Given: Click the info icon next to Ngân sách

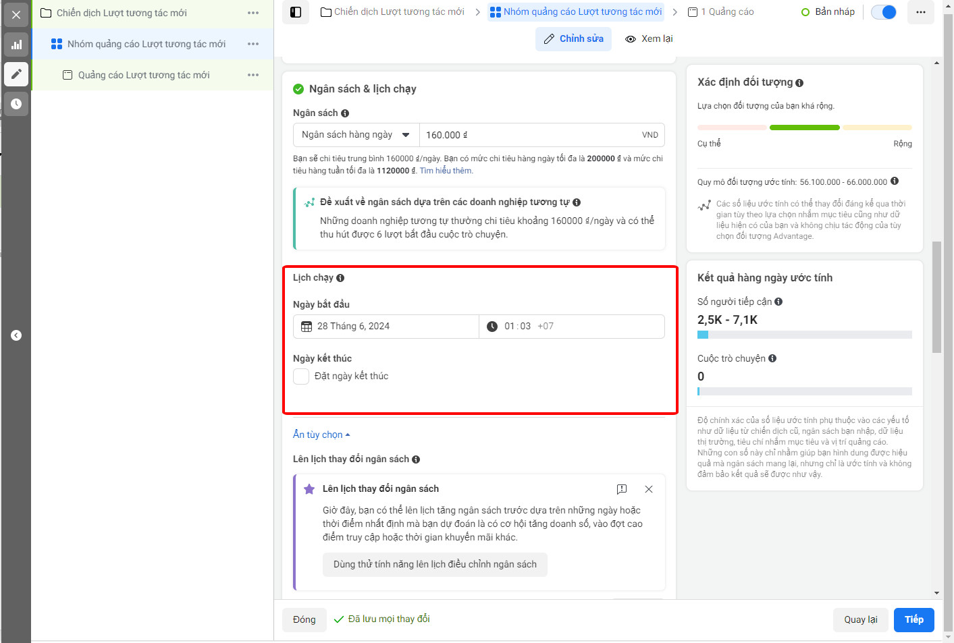Looking at the screenshot, I should pos(345,113).
